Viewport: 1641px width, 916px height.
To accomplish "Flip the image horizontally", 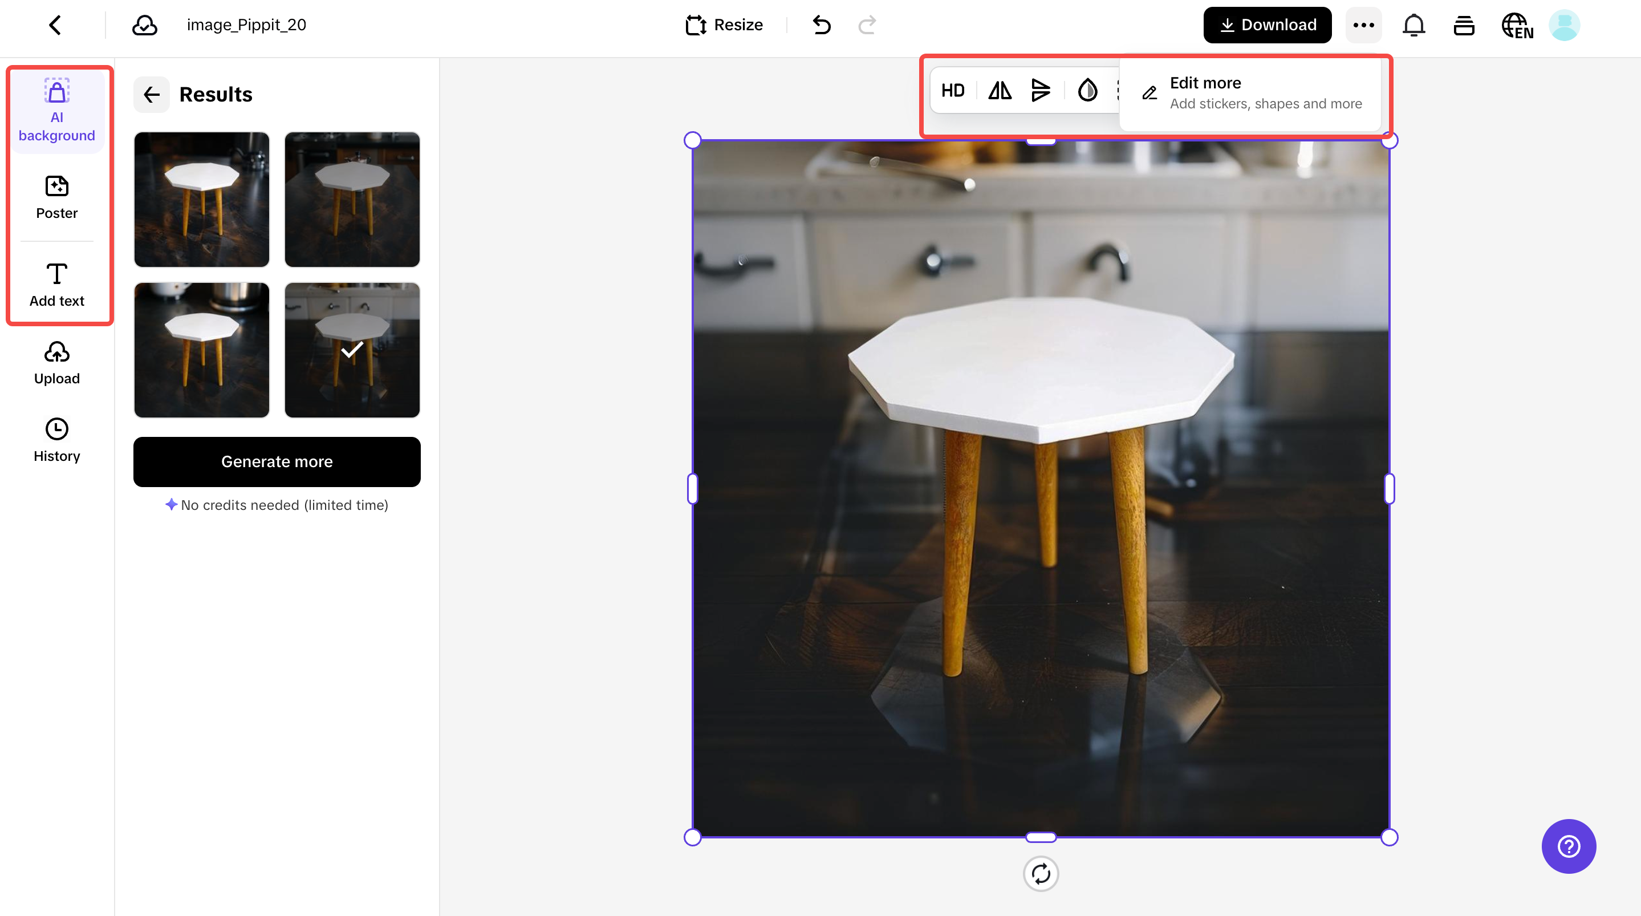I will pyautogui.click(x=999, y=90).
